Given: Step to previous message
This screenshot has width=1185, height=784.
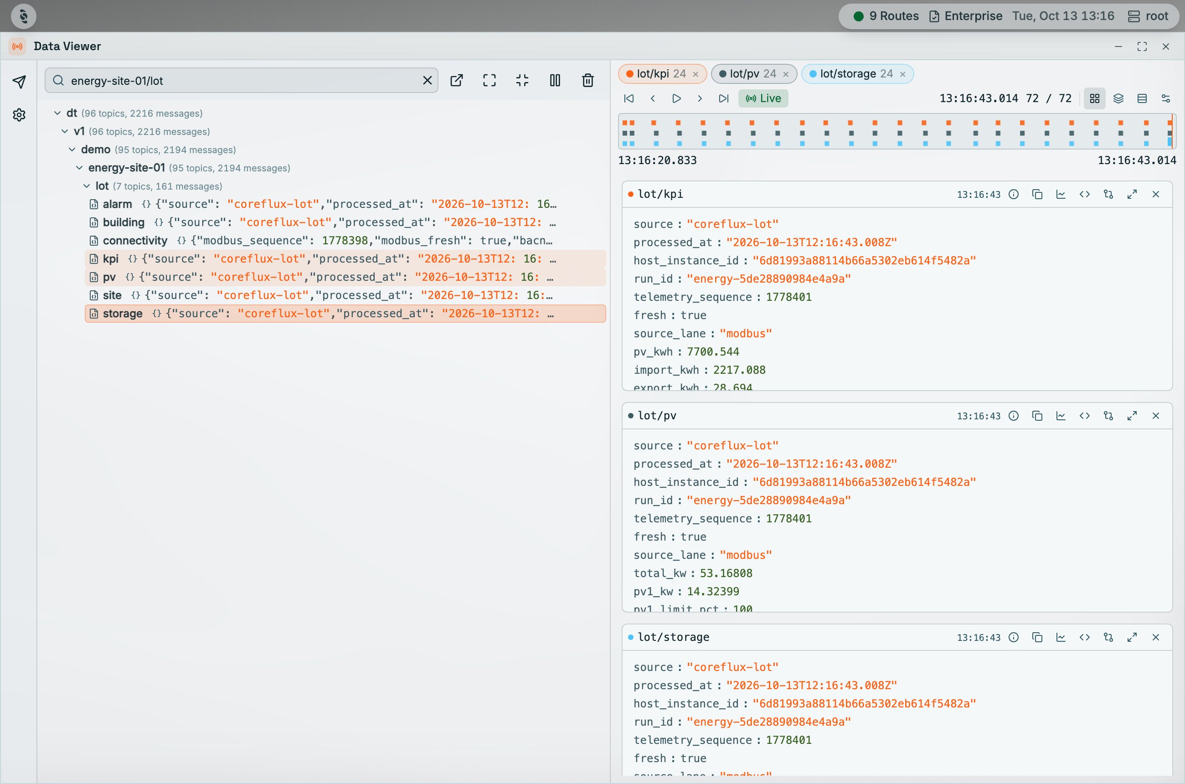Looking at the screenshot, I should click(x=653, y=98).
